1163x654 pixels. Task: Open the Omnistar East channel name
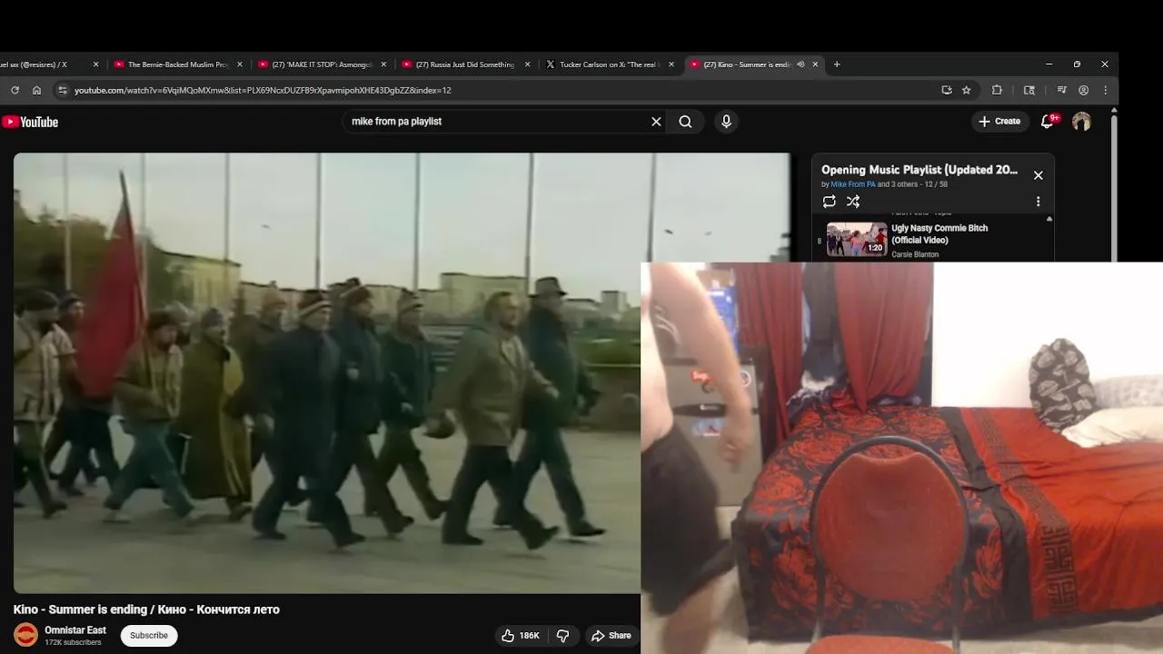coord(75,630)
